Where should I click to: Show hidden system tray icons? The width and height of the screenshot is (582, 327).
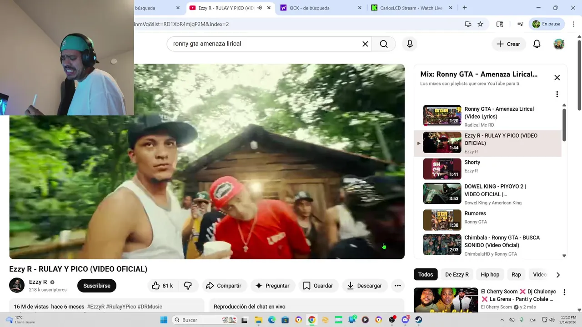point(503,320)
